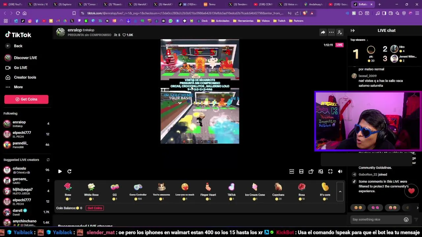
Task: Send a White Rose gift
Action: pos(91,192)
